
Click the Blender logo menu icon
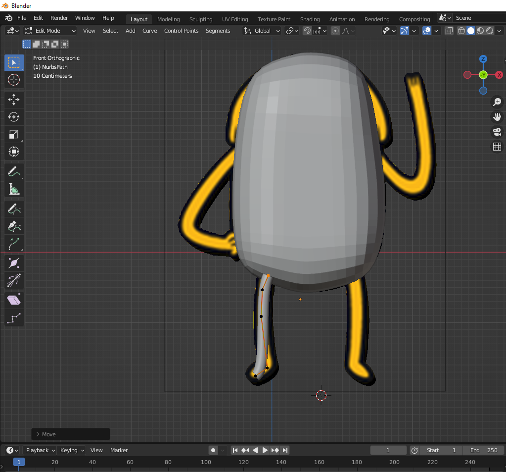point(9,18)
